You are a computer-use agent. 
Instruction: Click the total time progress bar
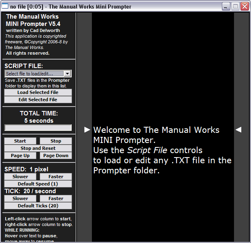click(38, 128)
